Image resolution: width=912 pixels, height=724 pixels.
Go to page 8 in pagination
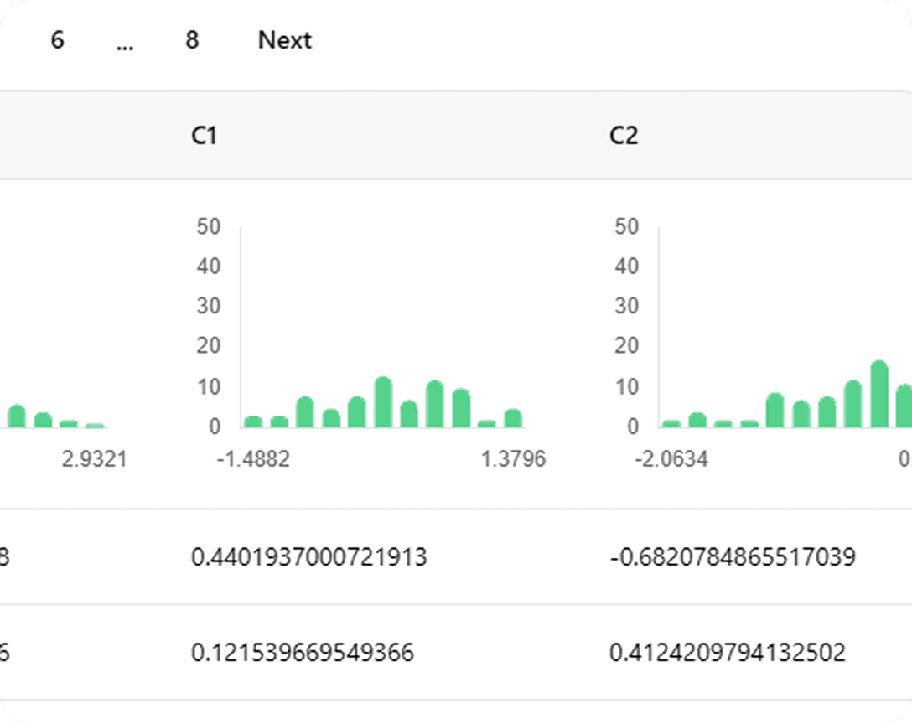(192, 40)
